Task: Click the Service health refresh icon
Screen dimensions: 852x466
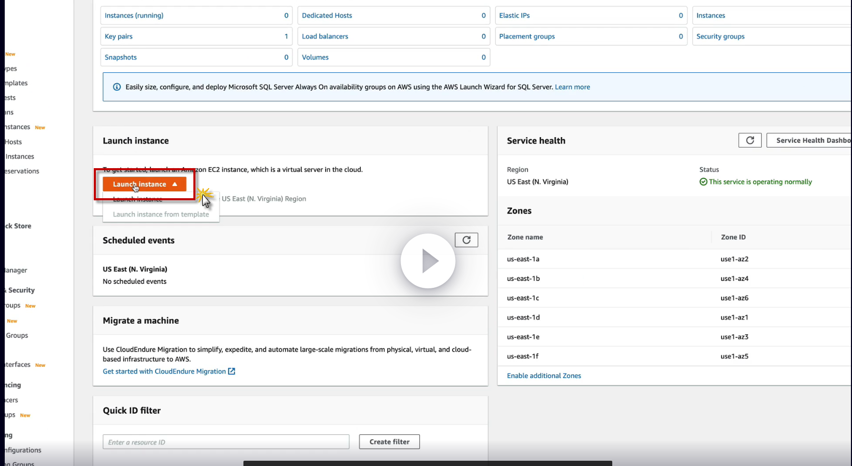Action: [750, 140]
